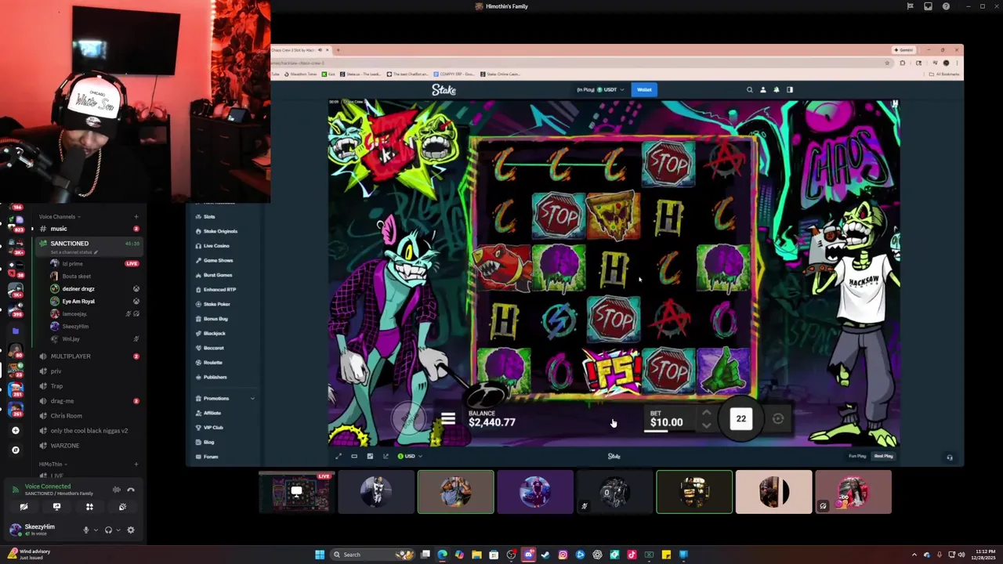Collapse the Voice Channels category in Discord
Screen dimensions: 1003x564
(x=60, y=216)
